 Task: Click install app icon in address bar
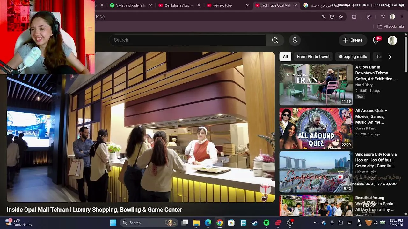[332, 17]
